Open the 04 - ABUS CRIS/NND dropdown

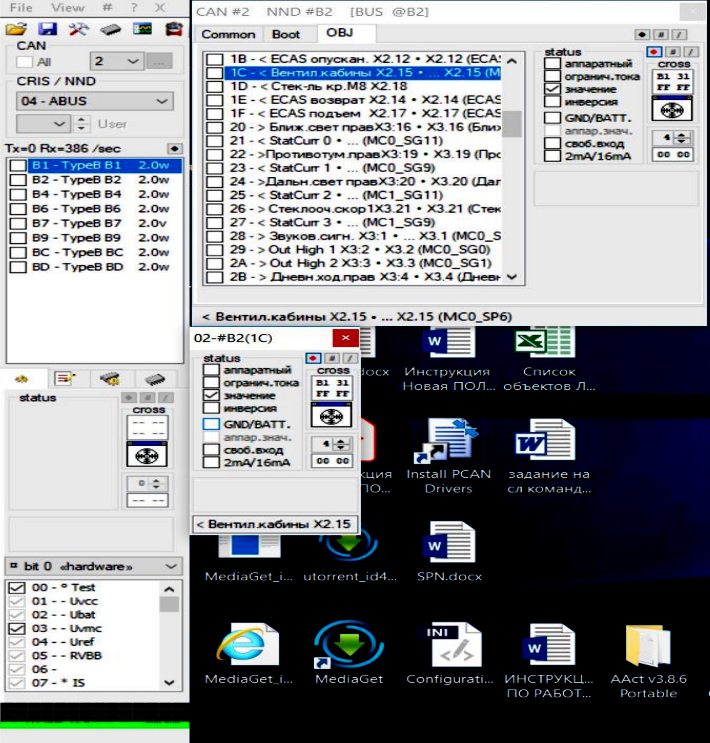click(95, 101)
